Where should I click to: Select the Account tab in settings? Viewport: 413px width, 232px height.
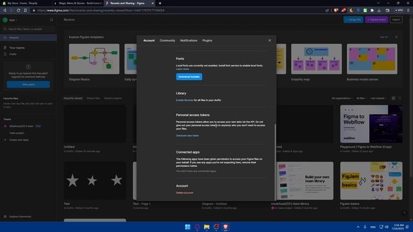click(149, 41)
